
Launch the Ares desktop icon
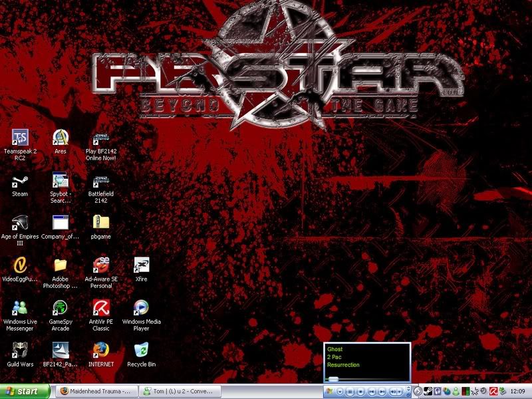click(x=61, y=142)
